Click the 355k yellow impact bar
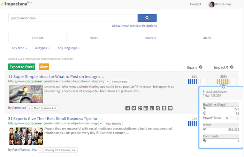Screen dimensions: 244x157 pyautogui.click(x=223, y=82)
